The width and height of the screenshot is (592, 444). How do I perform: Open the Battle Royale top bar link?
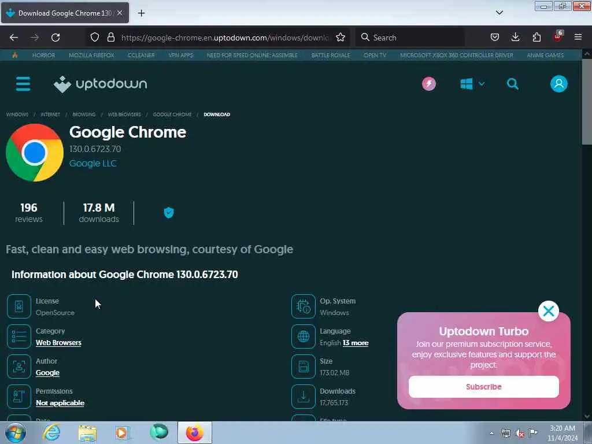click(331, 55)
